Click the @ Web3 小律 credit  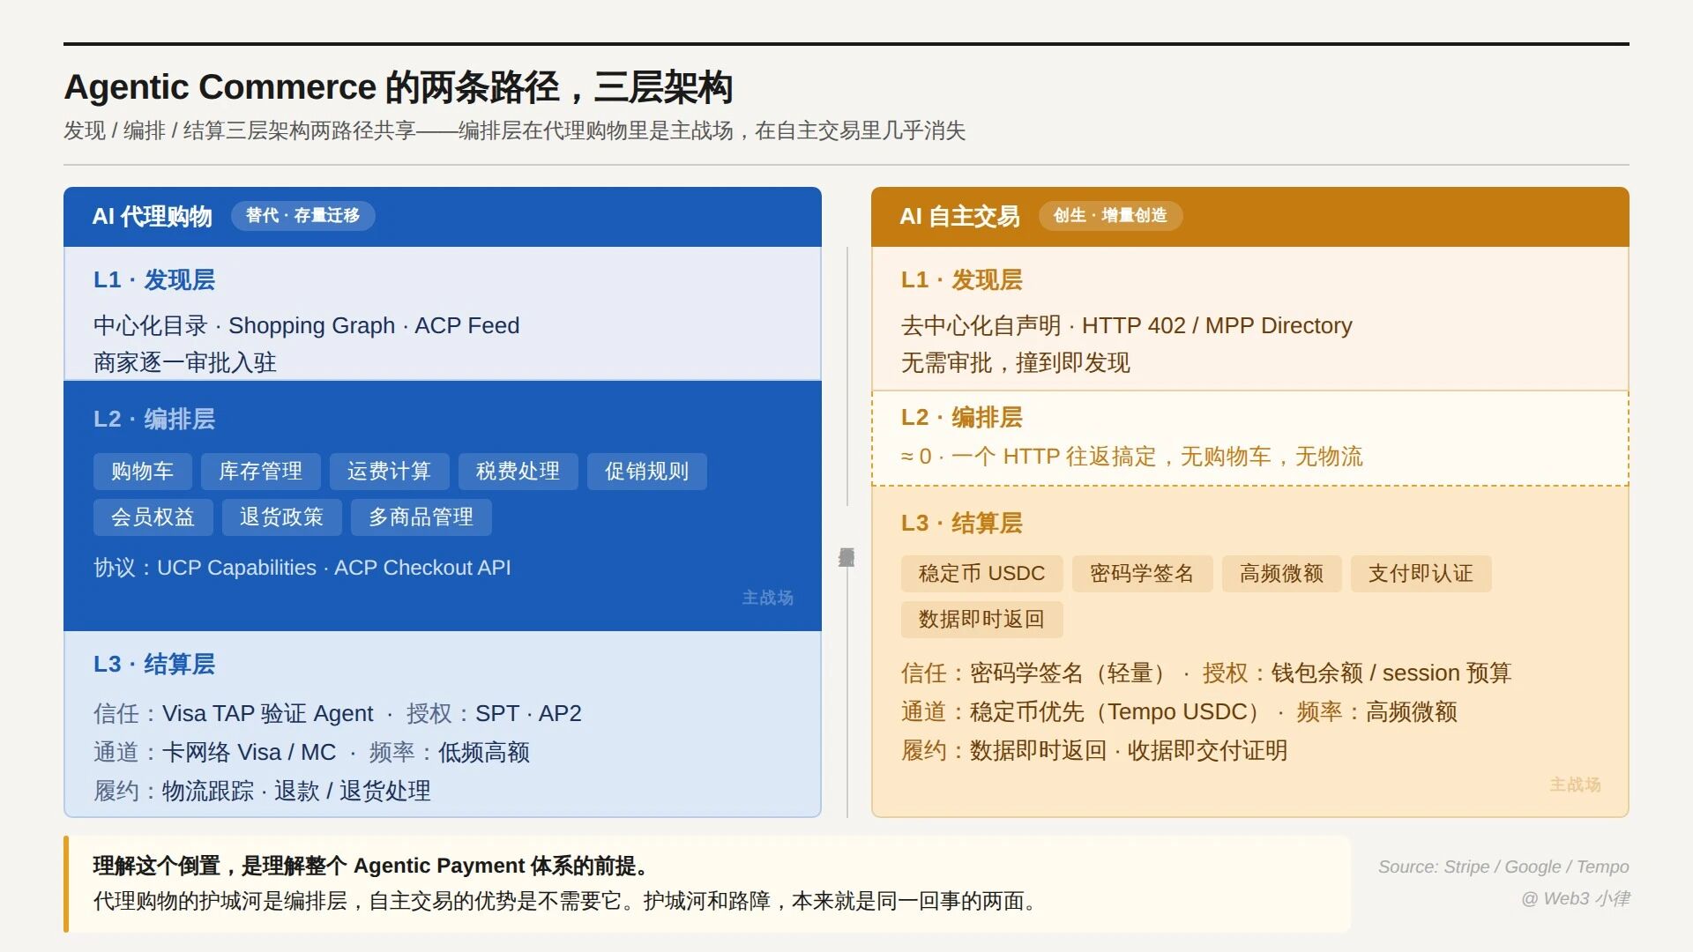pyautogui.click(x=1575, y=899)
